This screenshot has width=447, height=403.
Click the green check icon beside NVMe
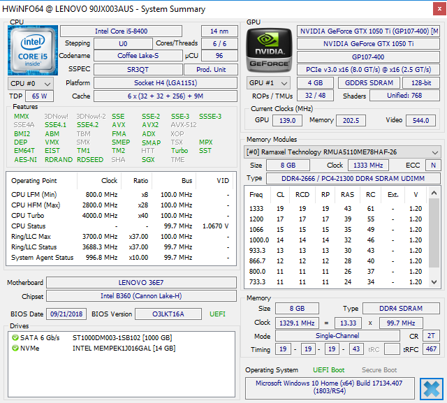pyautogui.click(x=15, y=349)
